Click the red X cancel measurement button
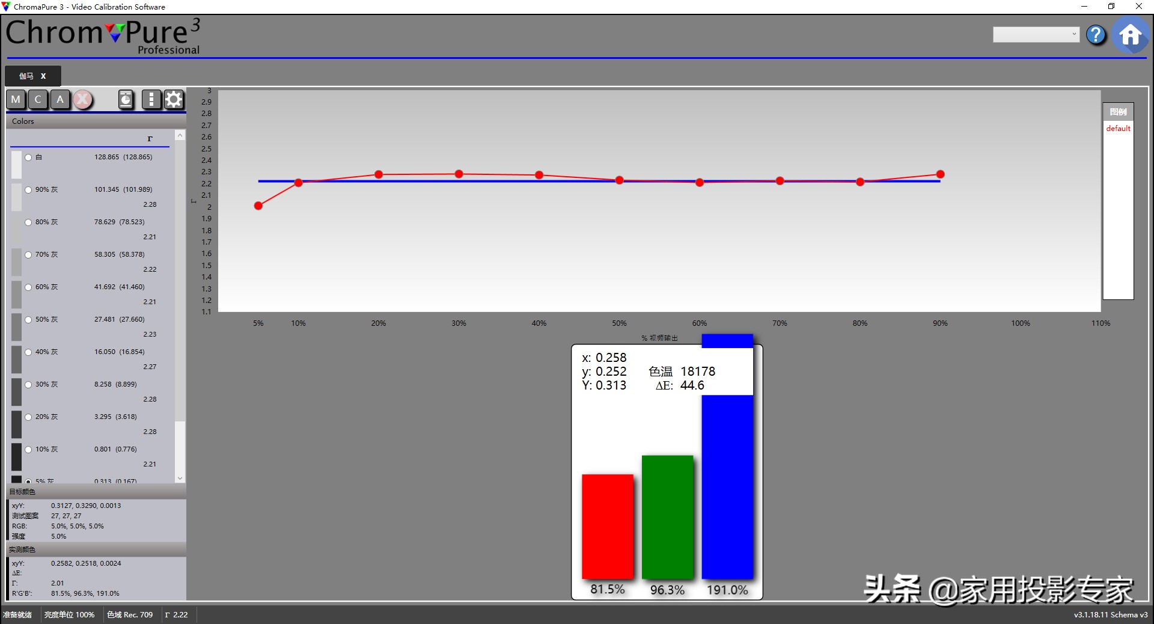The height and width of the screenshot is (624, 1154). click(83, 100)
